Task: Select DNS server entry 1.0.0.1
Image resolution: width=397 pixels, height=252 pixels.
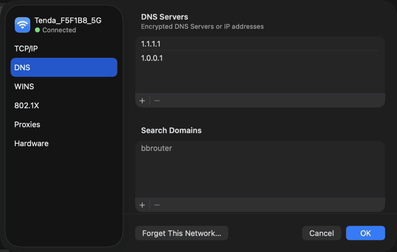Action: 260,58
